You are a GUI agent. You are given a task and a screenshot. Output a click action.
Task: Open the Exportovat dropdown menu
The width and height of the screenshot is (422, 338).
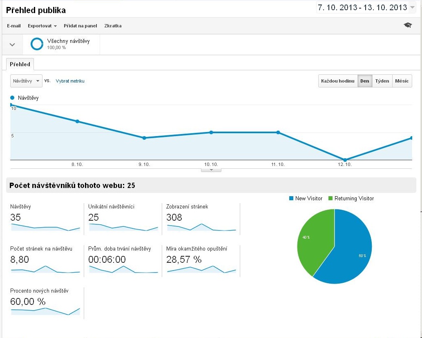[x=42, y=26]
